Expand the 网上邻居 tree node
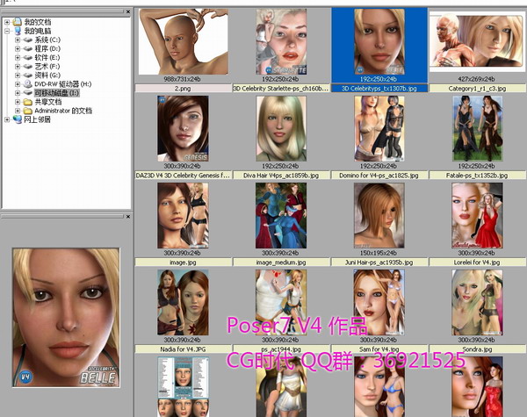Image resolution: width=527 pixels, height=417 pixels. (x=7, y=119)
